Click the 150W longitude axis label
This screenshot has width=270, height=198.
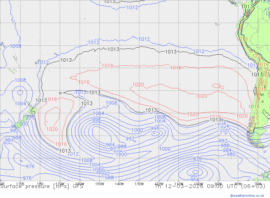[100, 184]
